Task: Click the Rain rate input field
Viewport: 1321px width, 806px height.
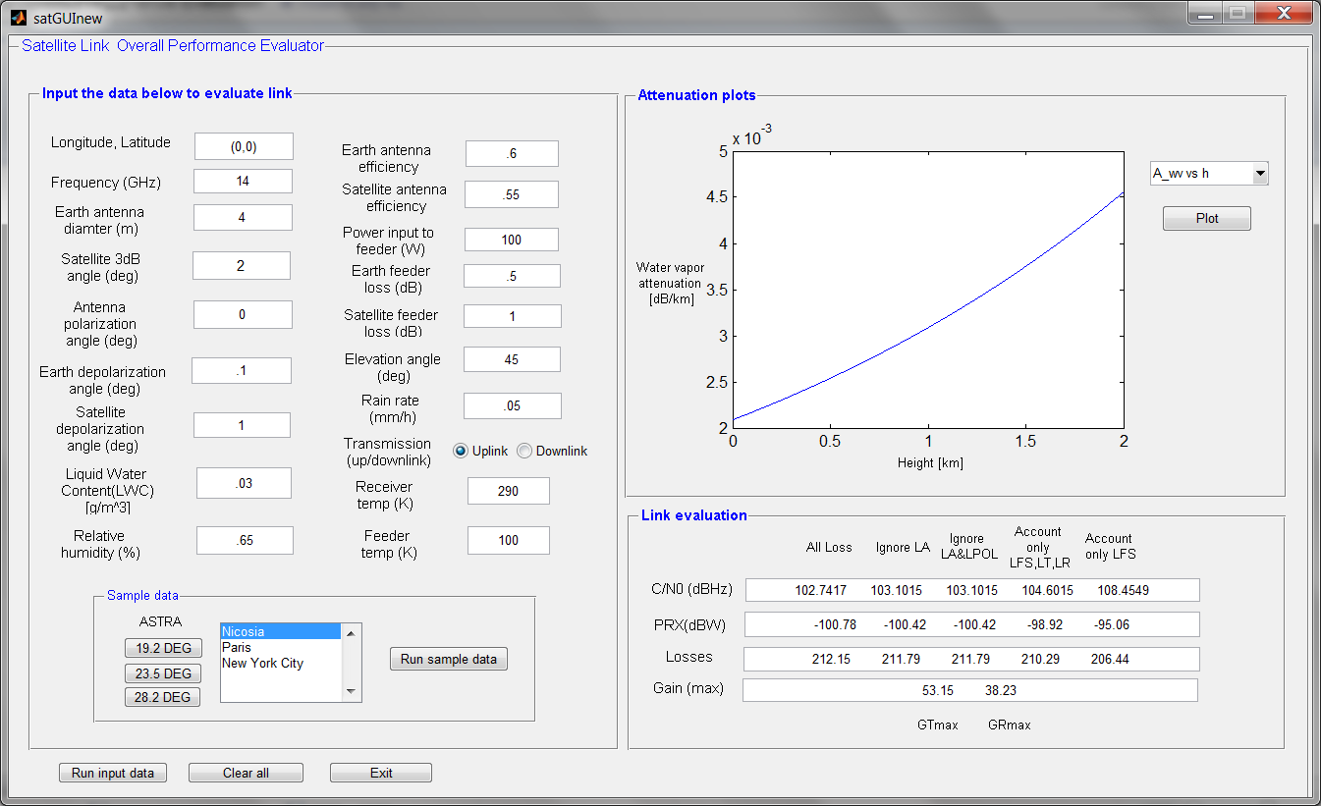Action: [512, 405]
